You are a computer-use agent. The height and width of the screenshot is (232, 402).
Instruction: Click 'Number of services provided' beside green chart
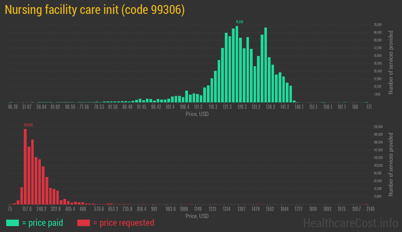[x=391, y=62]
